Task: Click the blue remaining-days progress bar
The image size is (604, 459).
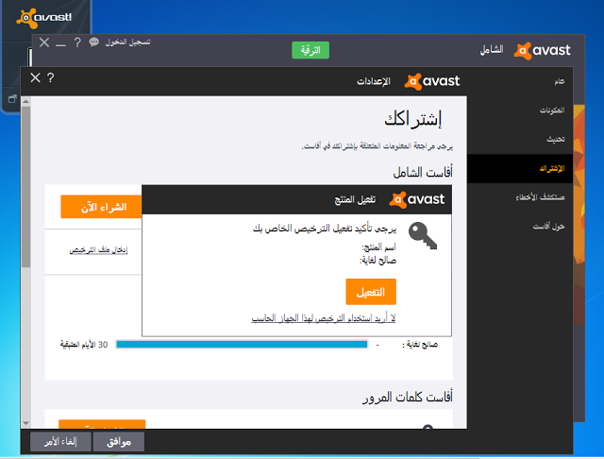Action: coord(242,344)
